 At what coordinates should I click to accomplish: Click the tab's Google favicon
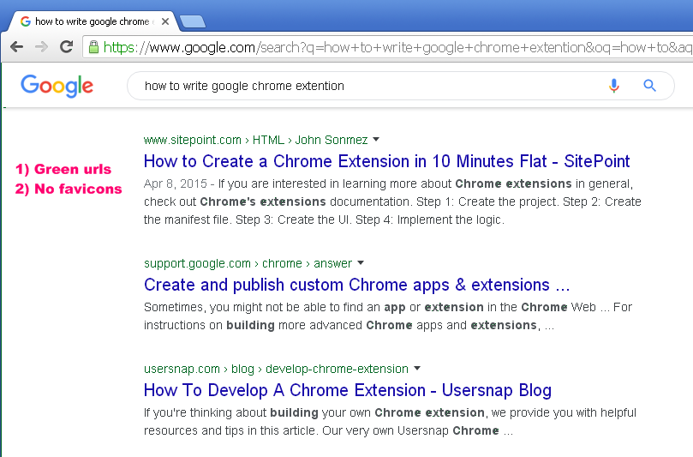pyautogui.click(x=26, y=21)
